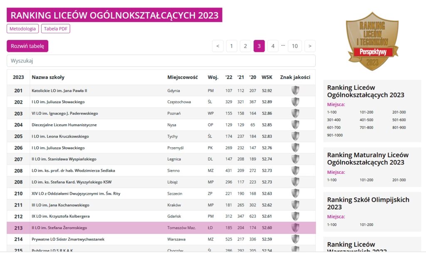
Task: Click the shield icon in highlighted Żeromskiego row
Action: pos(295,228)
